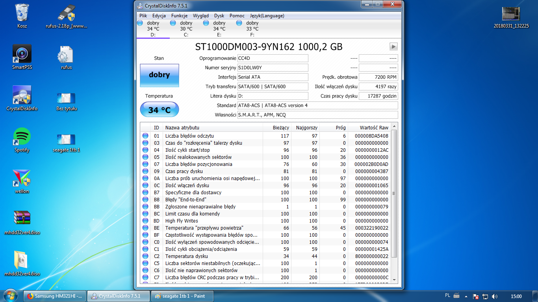Open the Edycja menu
The width and height of the screenshot is (538, 302).
click(159, 16)
